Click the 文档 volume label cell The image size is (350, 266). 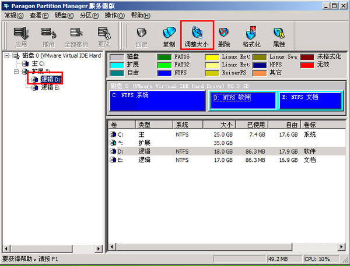pos(310,160)
